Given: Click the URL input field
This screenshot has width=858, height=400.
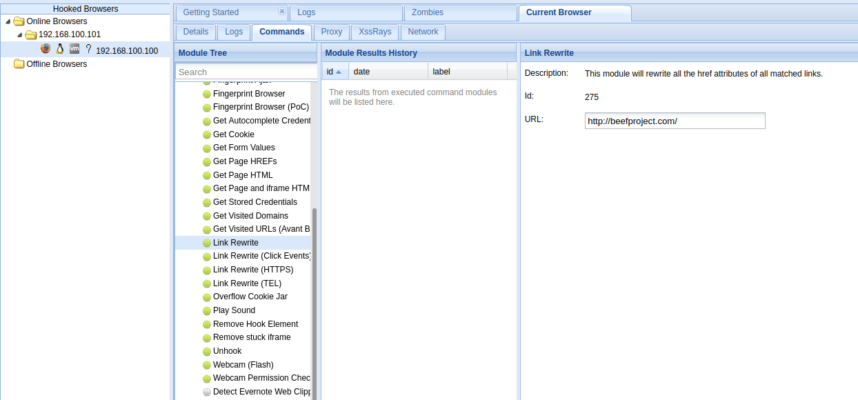Looking at the screenshot, I should 675,121.
